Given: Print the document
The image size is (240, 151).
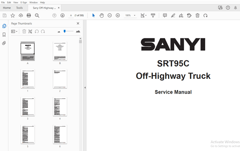Looking at the screenshot, I should click(29, 16).
